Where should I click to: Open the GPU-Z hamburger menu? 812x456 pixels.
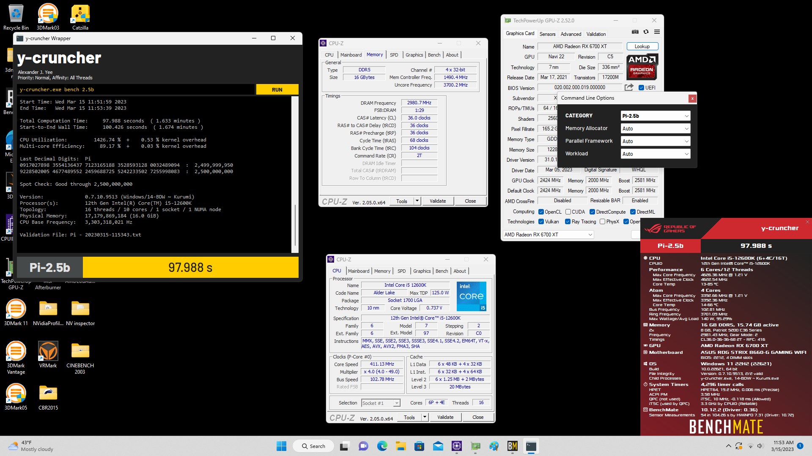(657, 32)
